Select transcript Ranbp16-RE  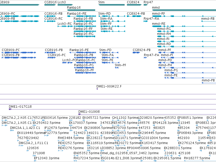tap(81, 16)
